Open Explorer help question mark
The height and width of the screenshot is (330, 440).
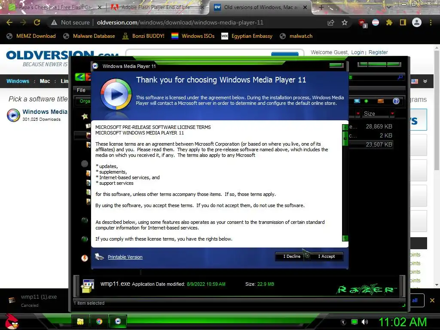396,101
